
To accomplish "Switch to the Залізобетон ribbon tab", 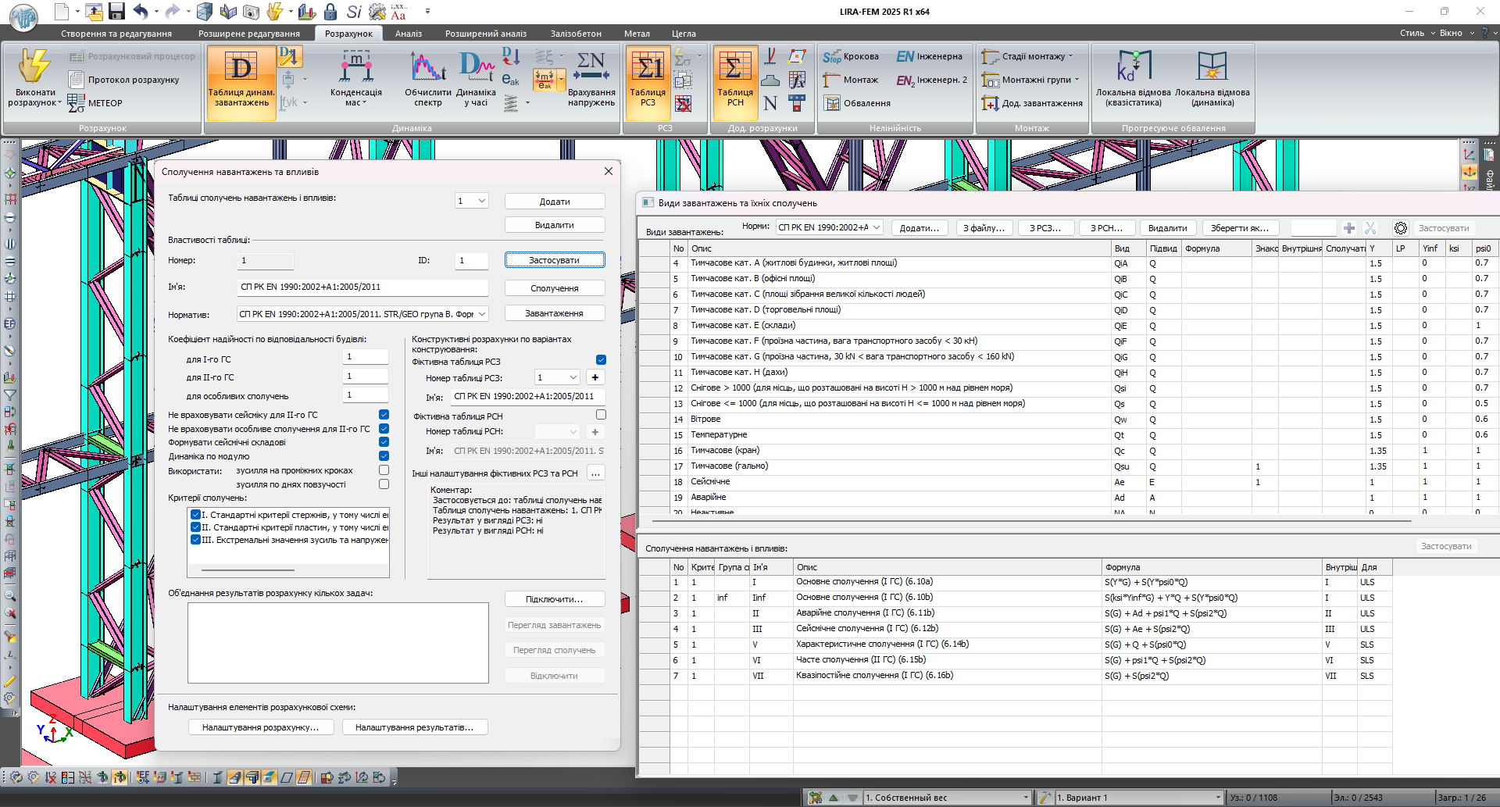I will tap(575, 34).
